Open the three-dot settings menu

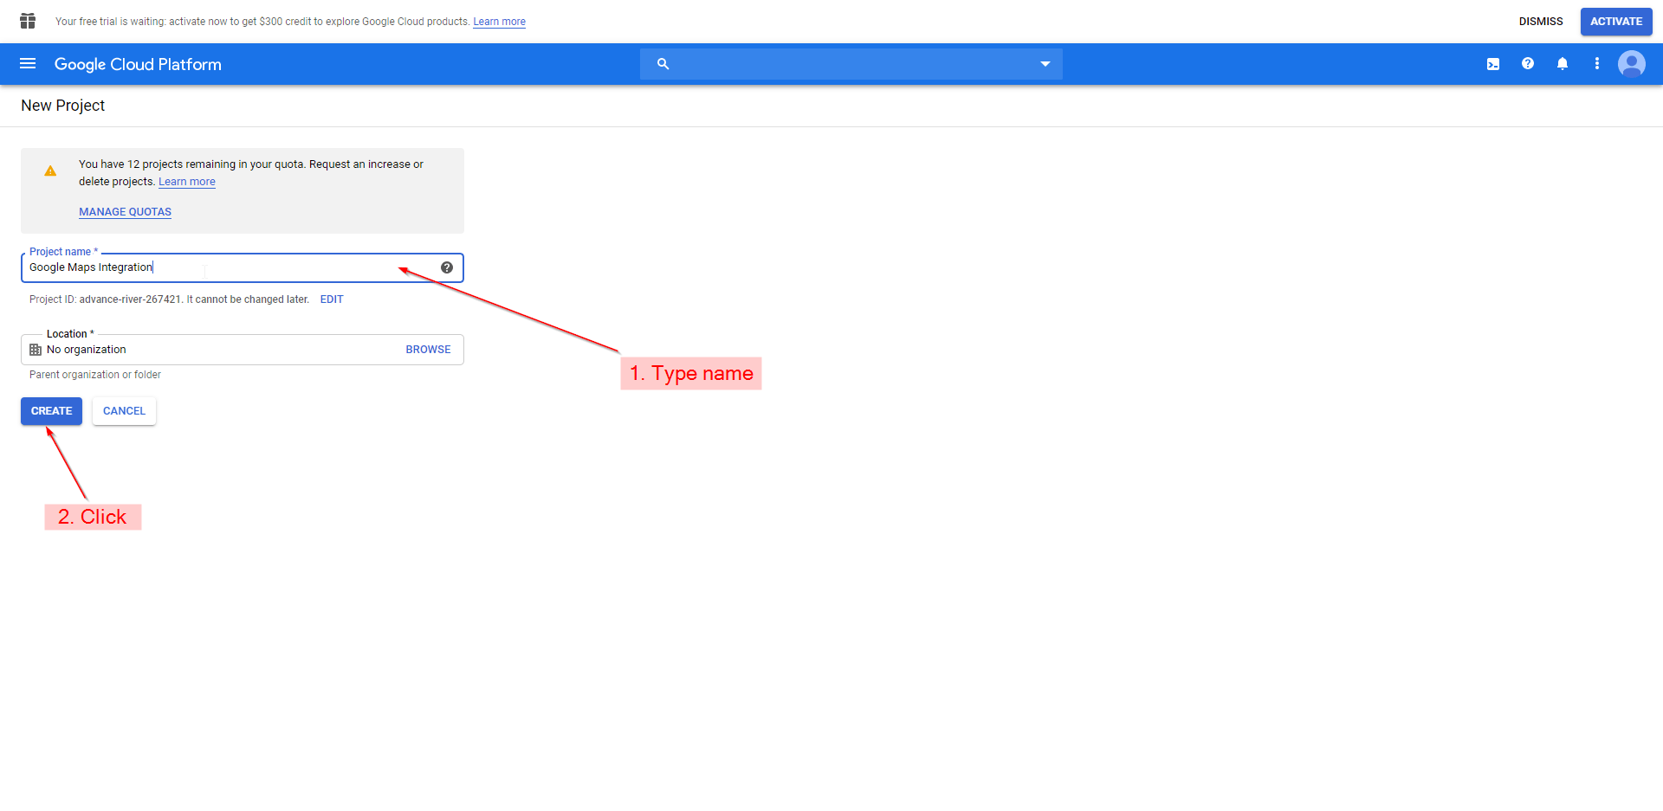click(x=1597, y=64)
